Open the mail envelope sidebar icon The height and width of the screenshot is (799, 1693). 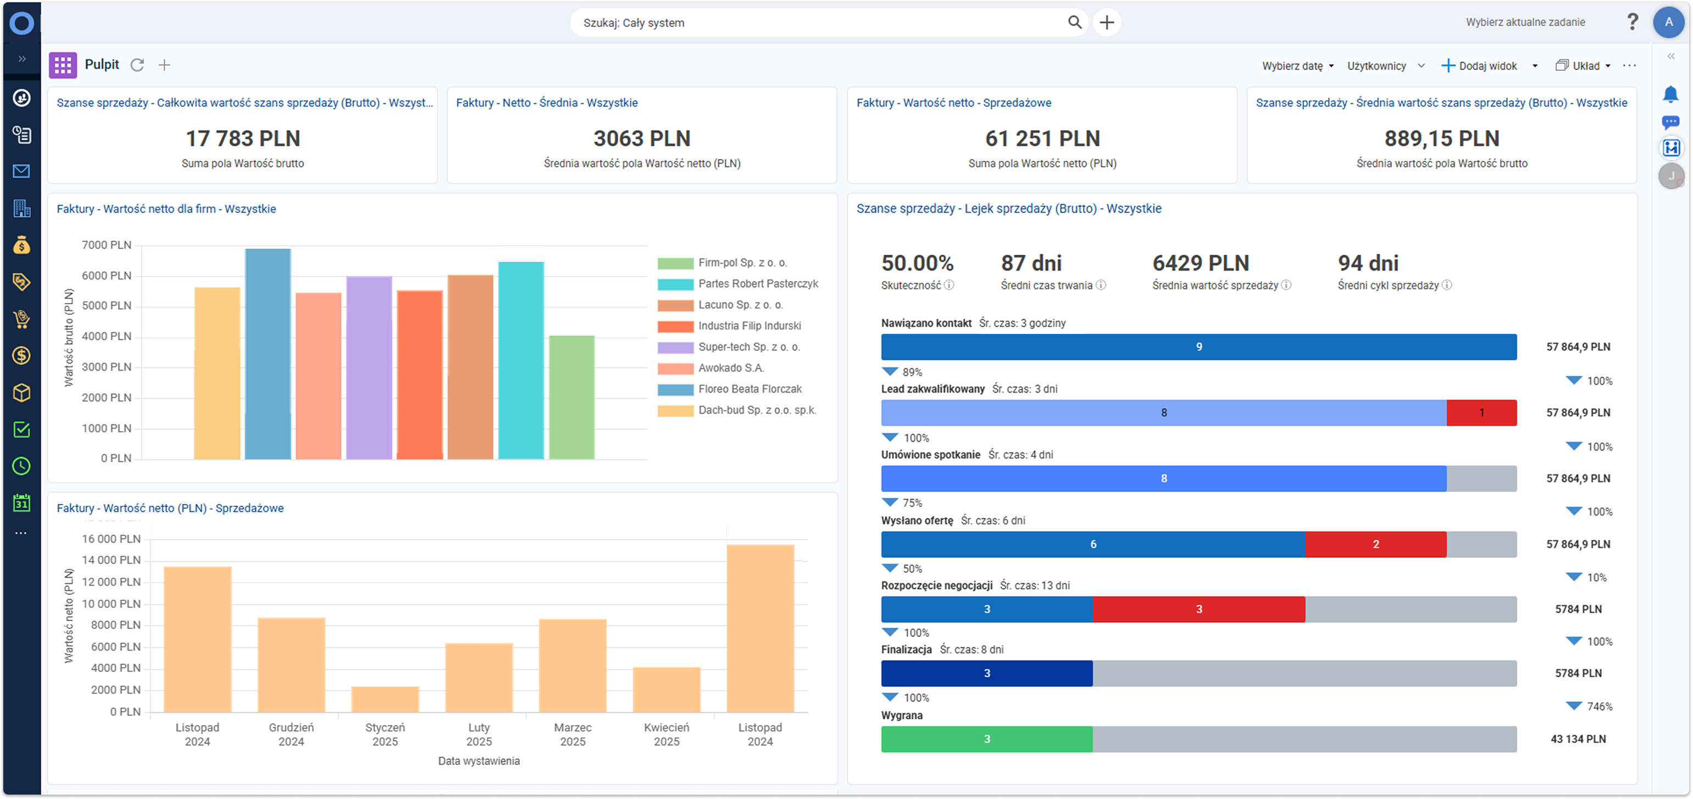click(x=21, y=171)
